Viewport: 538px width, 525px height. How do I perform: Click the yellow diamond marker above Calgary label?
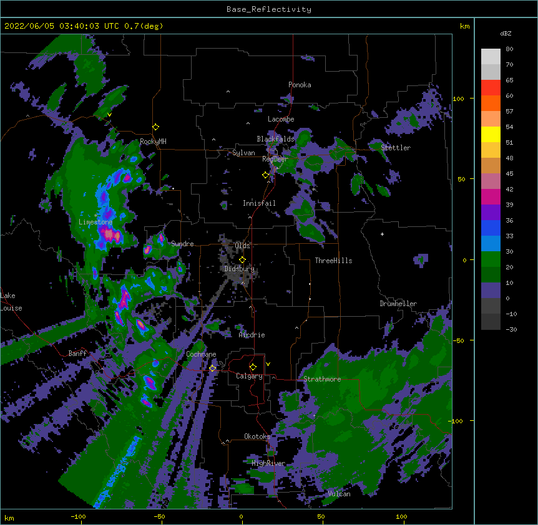tap(253, 367)
